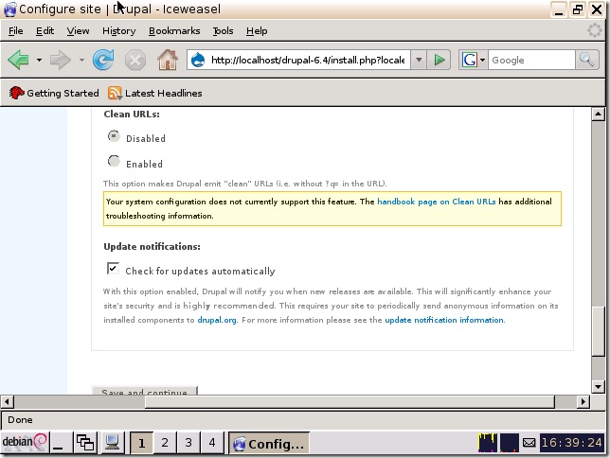Reload the page with the Refresh icon
The width and height of the screenshot is (610, 458).
click(103, 60)
